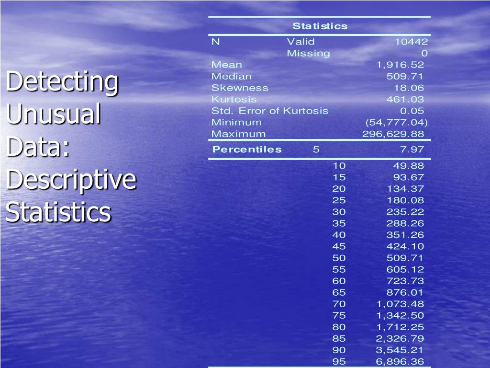This screenshot has width=490, height=368.
Task: Click the value 876.01
Action: [x=405, y=292]
